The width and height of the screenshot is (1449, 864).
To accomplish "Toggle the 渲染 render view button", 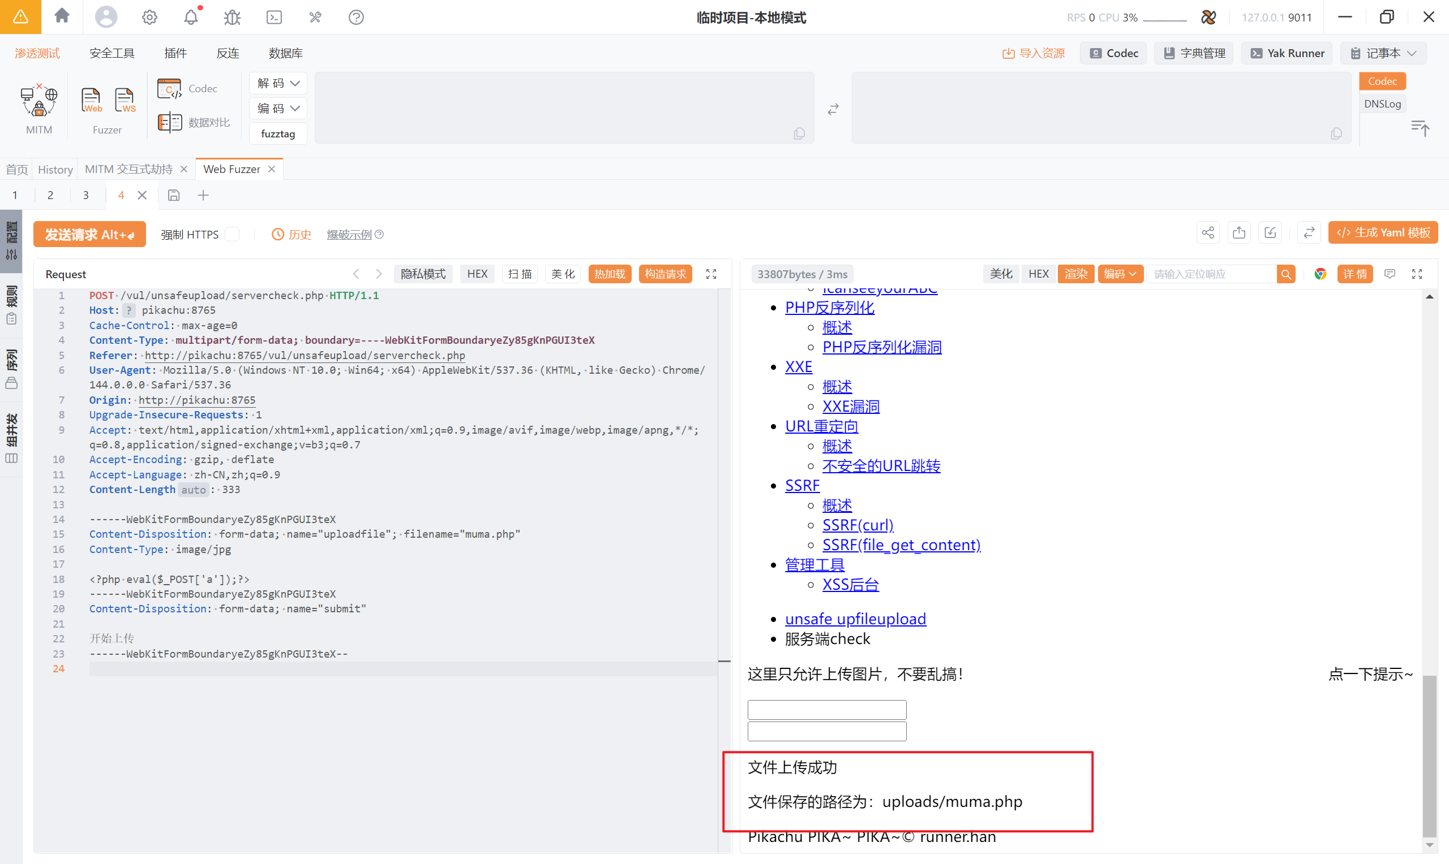I will (x=1075, y=274).
